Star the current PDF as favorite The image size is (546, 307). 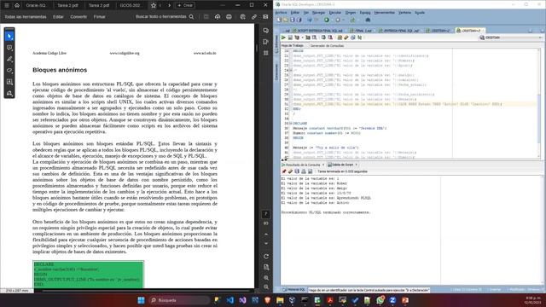tap(154, 6)
